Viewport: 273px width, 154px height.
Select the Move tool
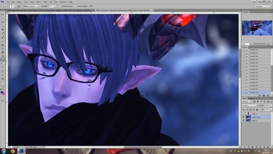pyautogui.click(x=3, y=15)
